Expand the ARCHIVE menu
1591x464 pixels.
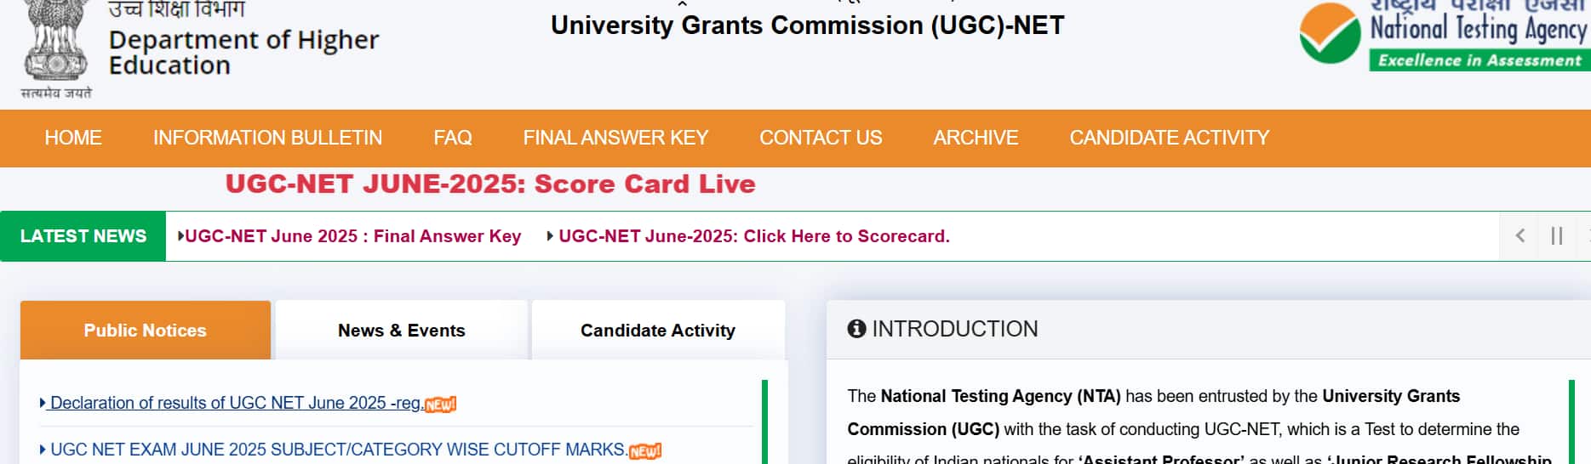(x=976, y=138)
